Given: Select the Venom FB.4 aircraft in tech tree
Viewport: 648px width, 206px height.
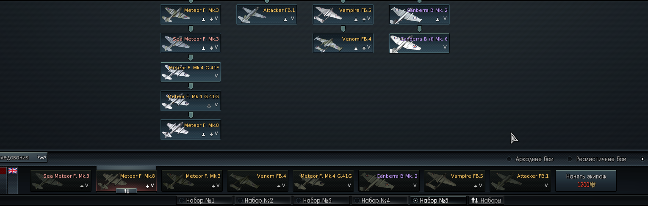Looking at the screenshot, I should [343, 44].
